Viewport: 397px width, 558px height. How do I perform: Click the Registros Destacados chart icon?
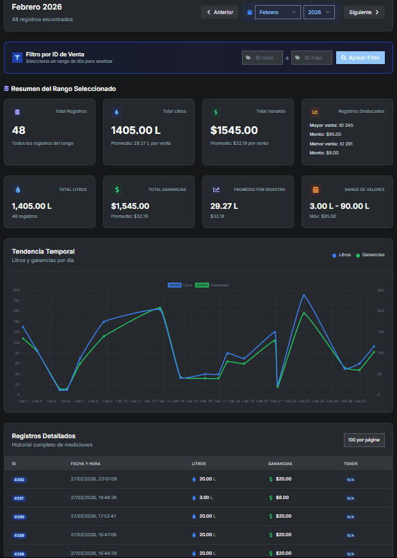click(x=314, y=112)
